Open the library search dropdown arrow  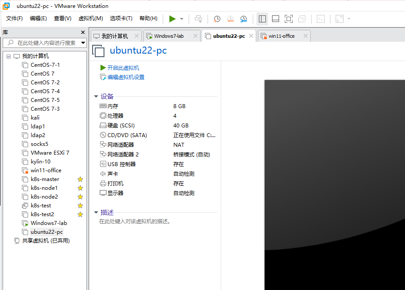[83, 43]
